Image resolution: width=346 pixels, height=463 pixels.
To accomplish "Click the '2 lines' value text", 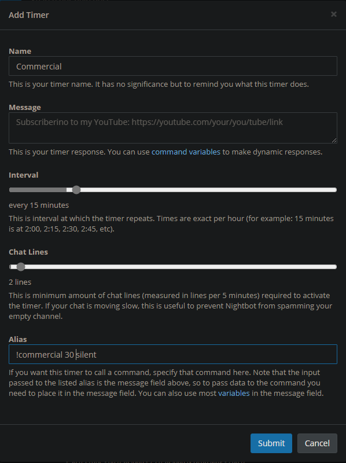I will tap(20, 282).
